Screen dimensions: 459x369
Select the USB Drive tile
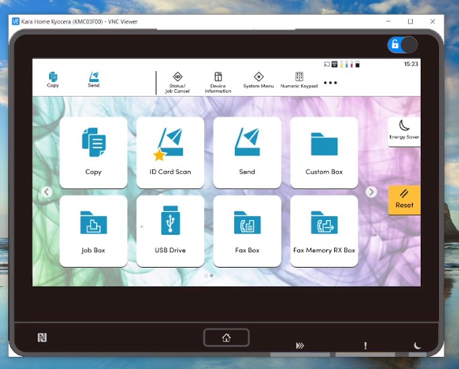pyautogui.click(x=170, y=231)
